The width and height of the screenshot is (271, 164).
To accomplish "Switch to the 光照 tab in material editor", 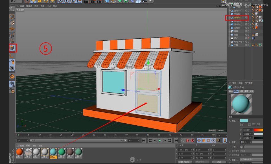I will [241, 91].
